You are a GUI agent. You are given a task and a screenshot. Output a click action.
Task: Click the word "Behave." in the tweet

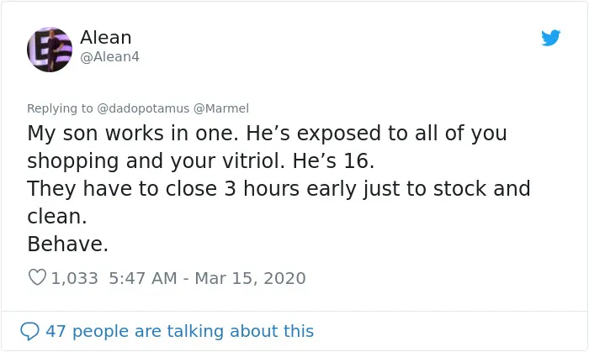click(68, 244)
